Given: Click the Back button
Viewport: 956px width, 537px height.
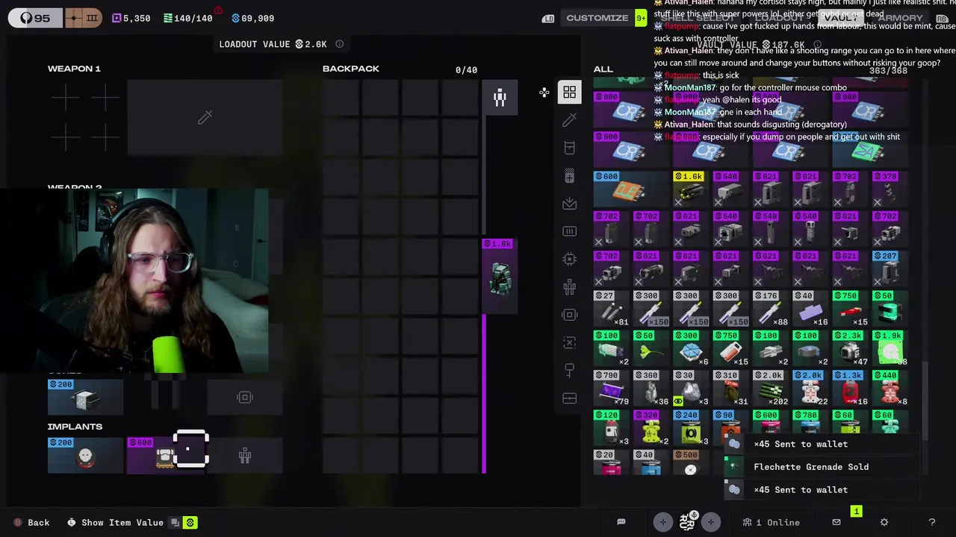Looking at the screenshot, I should [31, 523].
